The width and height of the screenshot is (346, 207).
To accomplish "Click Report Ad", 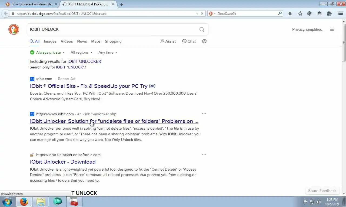I will click(x=66, y=79).
